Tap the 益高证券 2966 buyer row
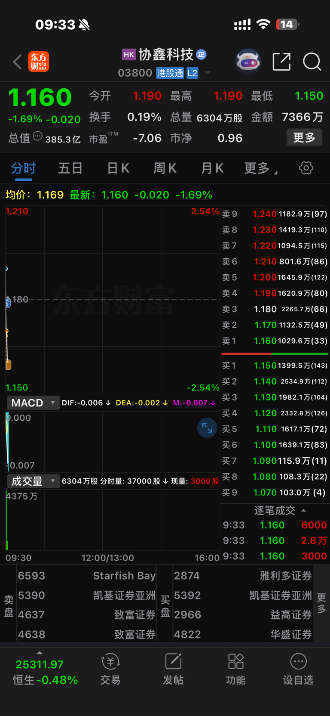Screen dimensions: 330x716 [x=243, y=614]
